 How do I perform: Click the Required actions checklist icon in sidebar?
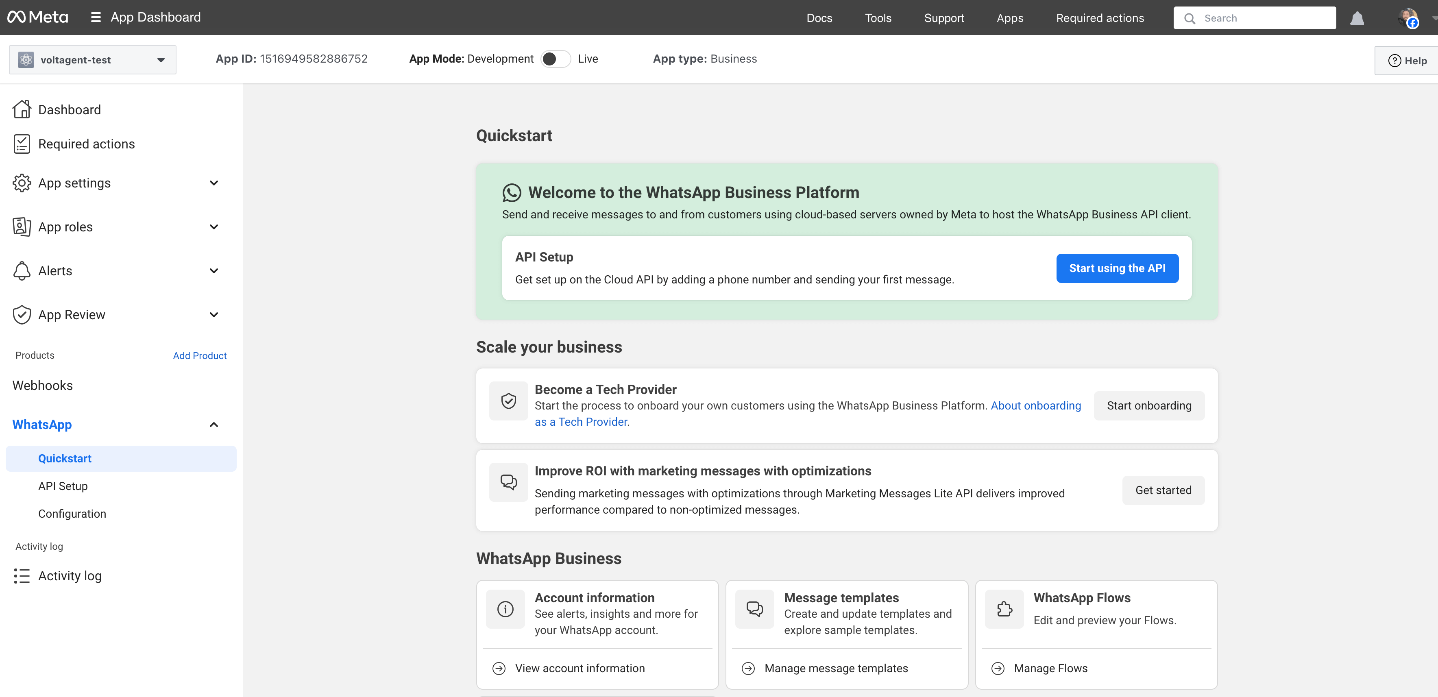(22, 144)
